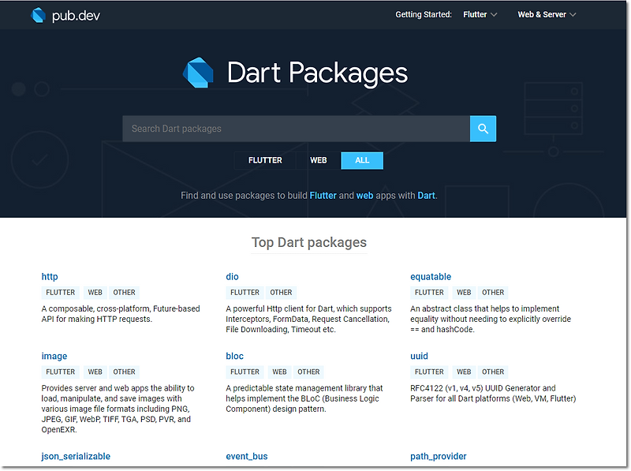631x471 pixels.
Task: Open the dio package
Action: point(232,277)
